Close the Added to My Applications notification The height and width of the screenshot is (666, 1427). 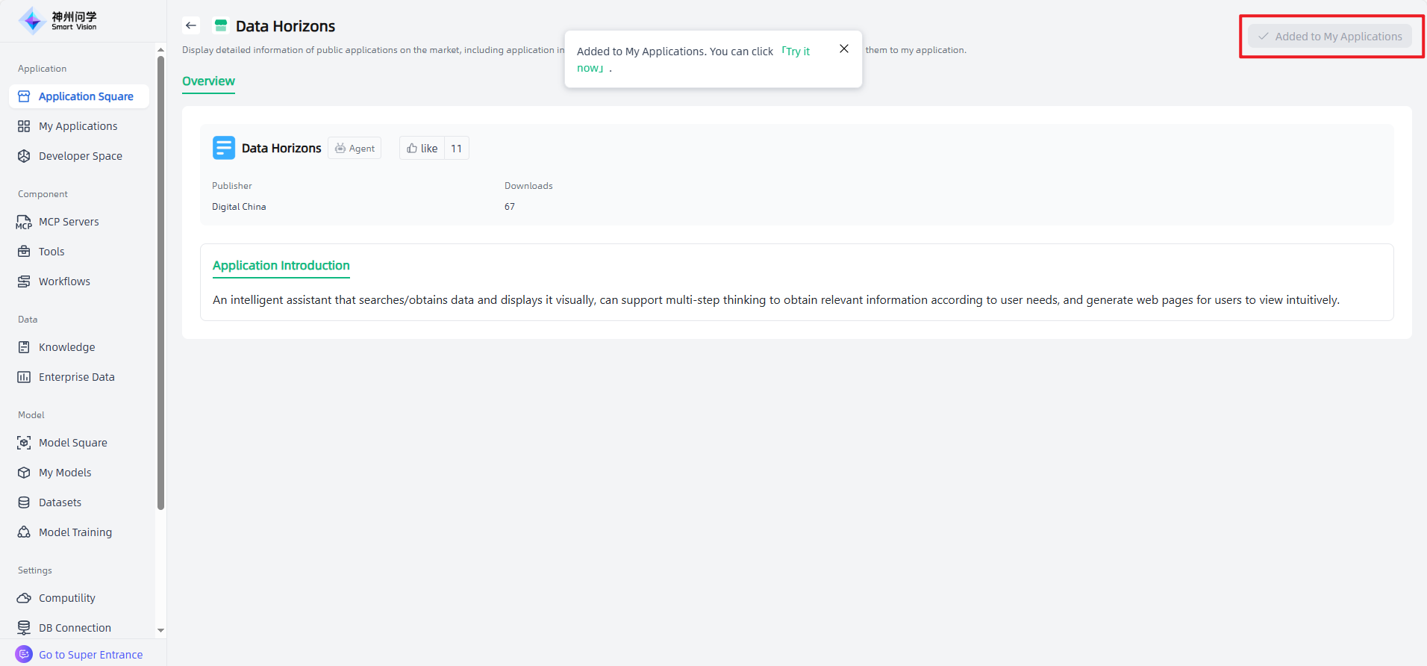coord(844,49)
